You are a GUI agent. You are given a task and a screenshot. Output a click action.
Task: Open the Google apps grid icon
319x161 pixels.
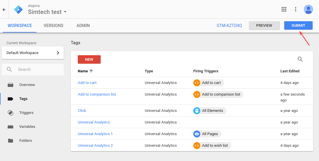[x=284, y=9]
